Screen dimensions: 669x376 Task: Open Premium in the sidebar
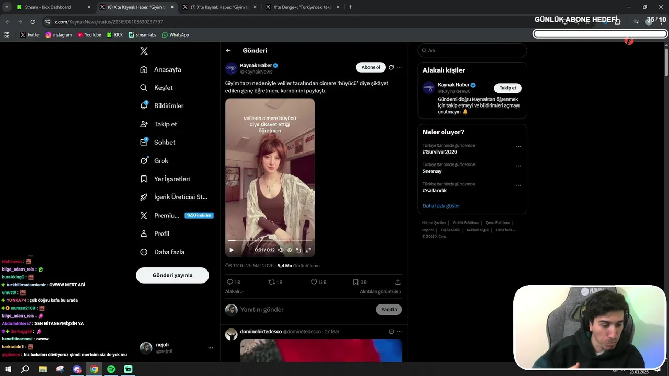(177, 215)
